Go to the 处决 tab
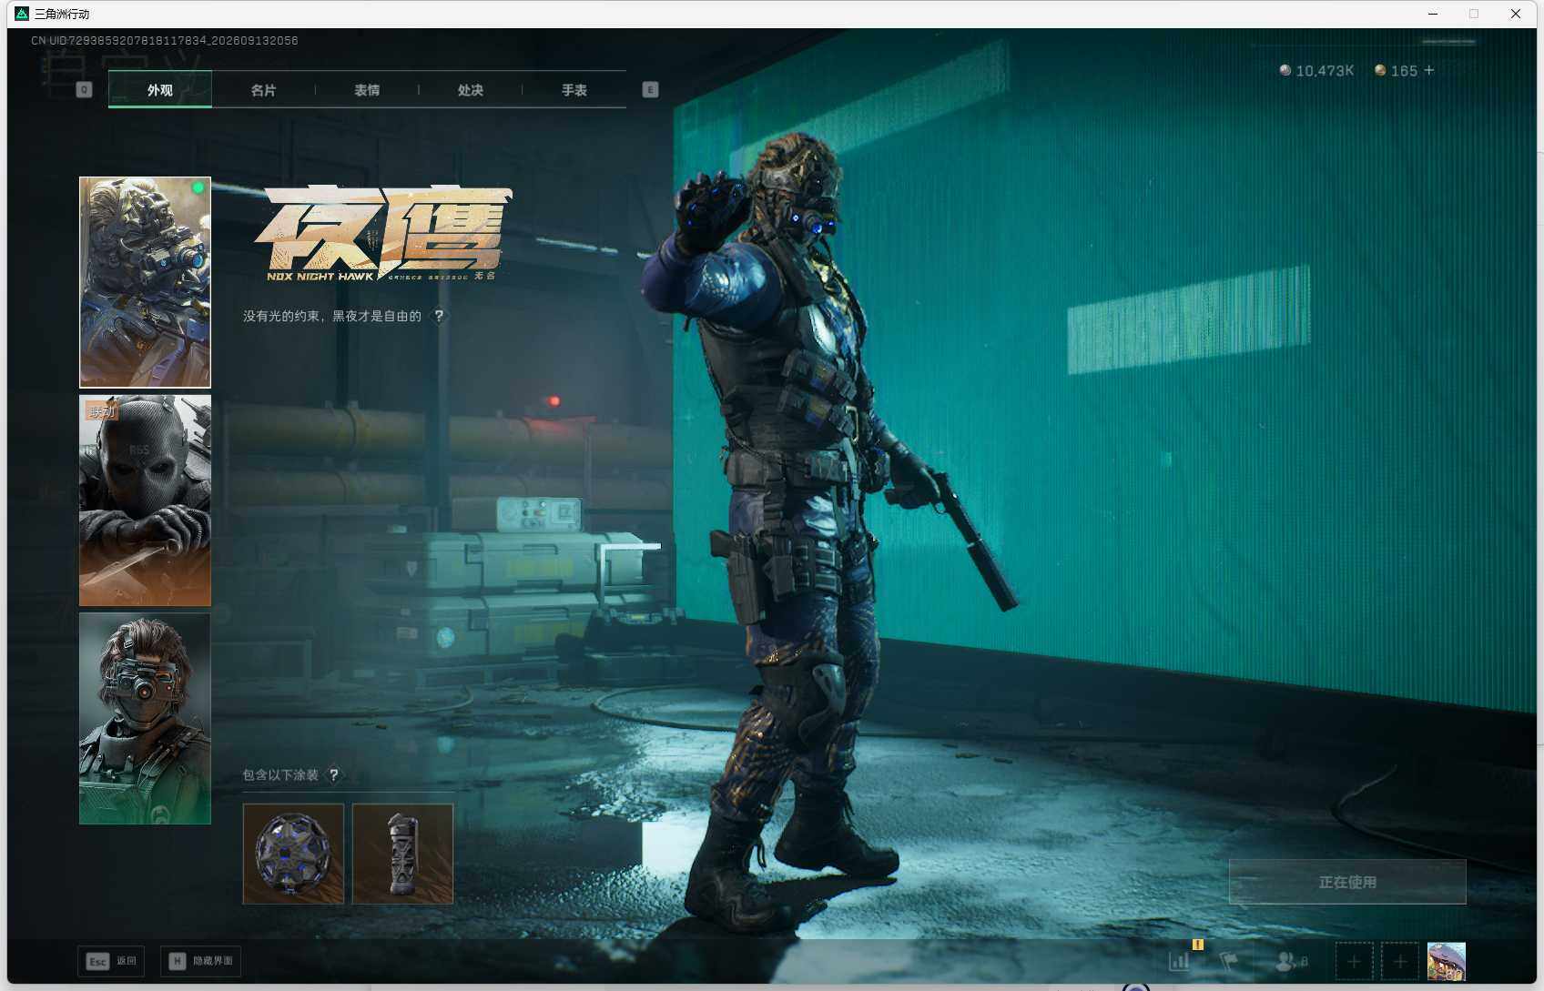Image resolution: width=1544 pixels, height=991 pixels. pyautogui.click(x=471, y=90)
